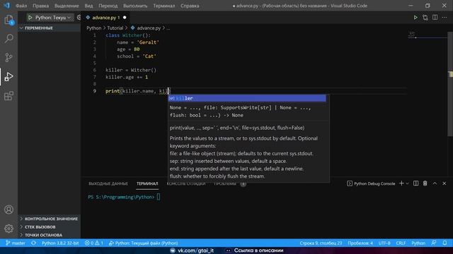Image resolution: width=453 pixels, height=254 pixels.
Task: Click Tutorial folder in breadcrumb
Action: click(115, 28)
